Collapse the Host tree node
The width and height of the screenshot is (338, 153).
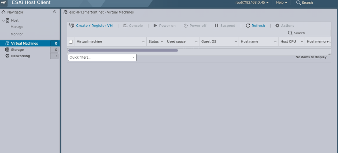pyautogui.click(x=3, y=21)
